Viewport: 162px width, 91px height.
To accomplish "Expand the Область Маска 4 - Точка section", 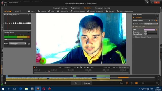I will 133,37.
